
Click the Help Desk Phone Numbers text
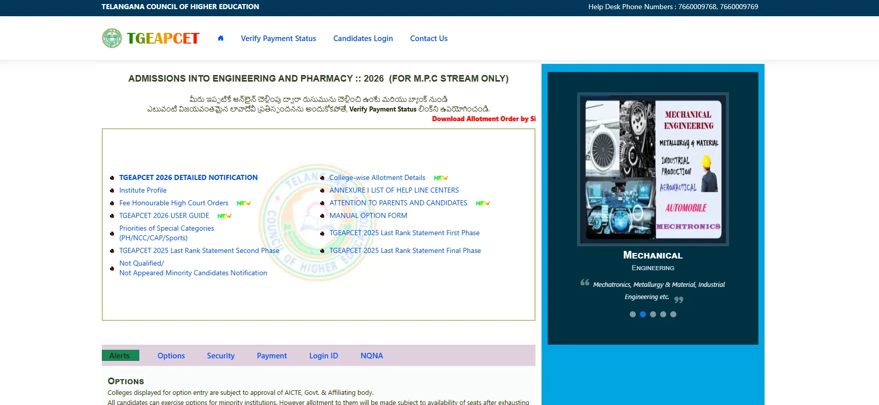click(x=673, y=7)
